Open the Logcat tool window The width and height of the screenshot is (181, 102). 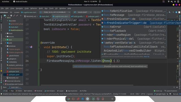click(60, 91)
